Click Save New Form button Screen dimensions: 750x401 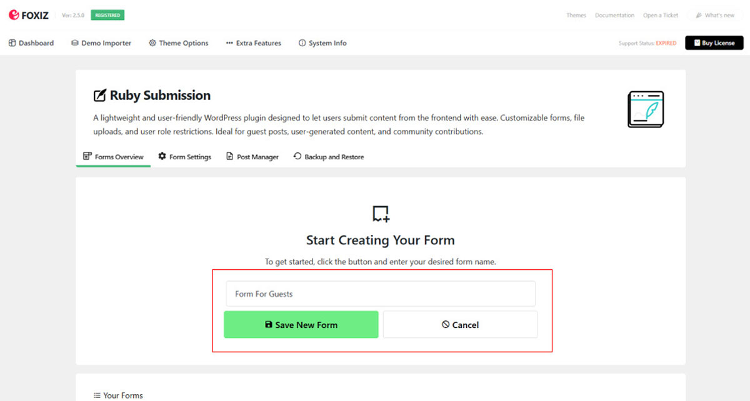(x=301, y=325)
